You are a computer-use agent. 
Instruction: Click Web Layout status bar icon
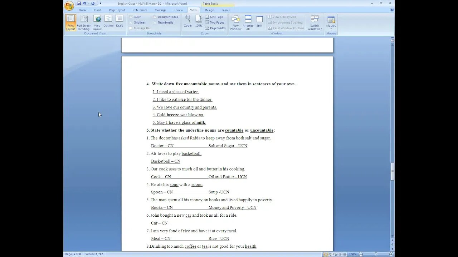[336, 254]
